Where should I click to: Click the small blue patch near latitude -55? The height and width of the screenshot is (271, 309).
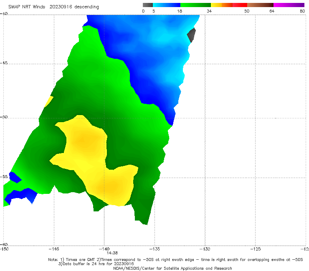pos(15,177)
